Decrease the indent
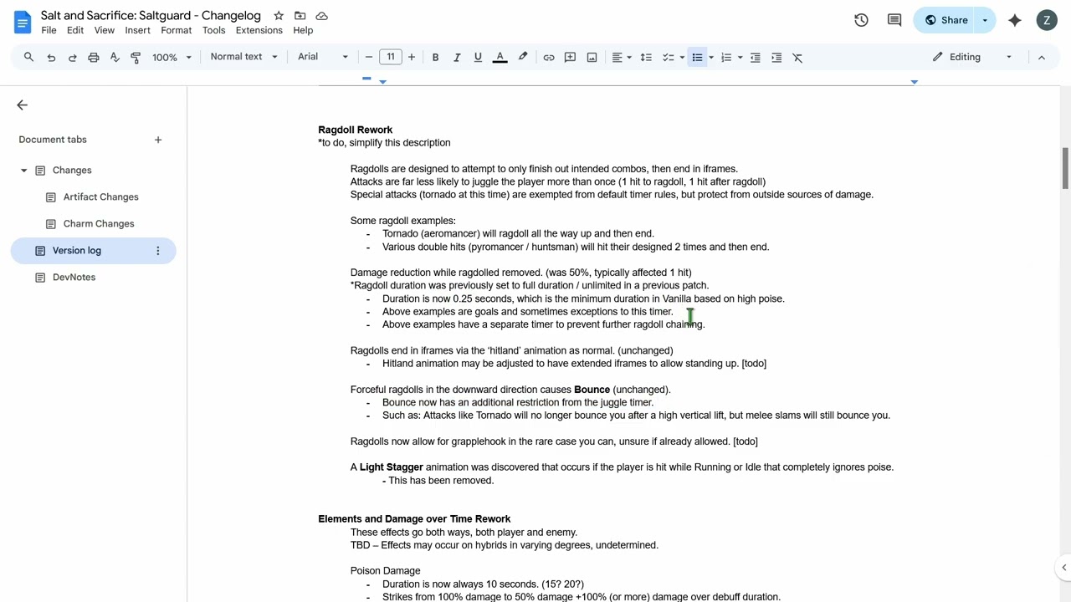 [x=755, y=57]
